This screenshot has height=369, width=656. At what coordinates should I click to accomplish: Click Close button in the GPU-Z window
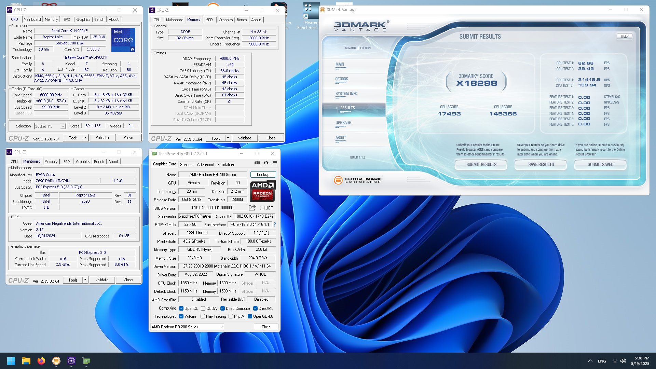pos(266,327)
